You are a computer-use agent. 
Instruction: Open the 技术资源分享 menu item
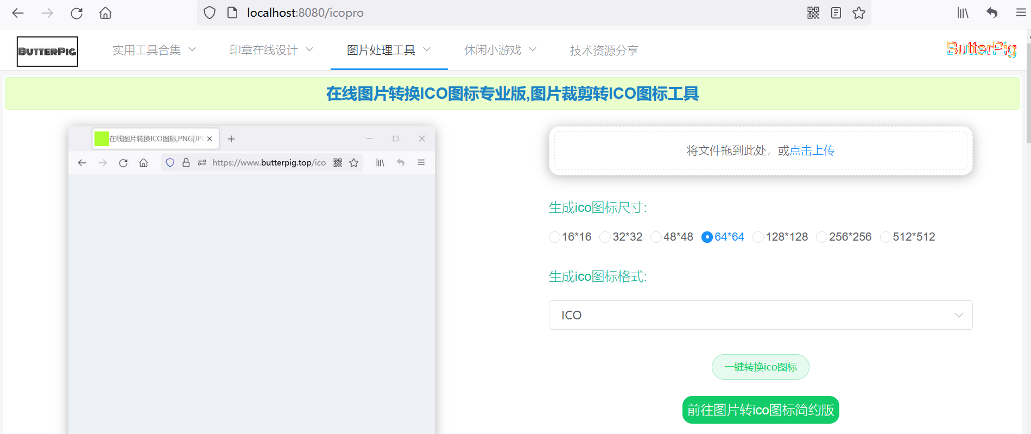click(x=604, y=51)
